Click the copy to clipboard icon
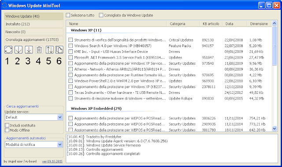Viewport: 282px width, 167px height. 59,50
